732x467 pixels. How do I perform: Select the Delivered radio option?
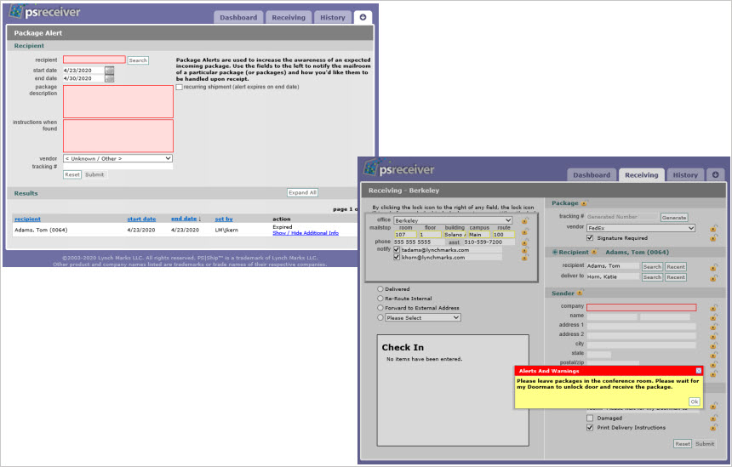(x=380, y=288)
